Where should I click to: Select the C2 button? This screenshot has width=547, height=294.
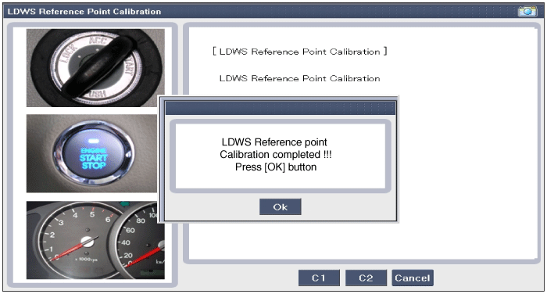point(366,278)
